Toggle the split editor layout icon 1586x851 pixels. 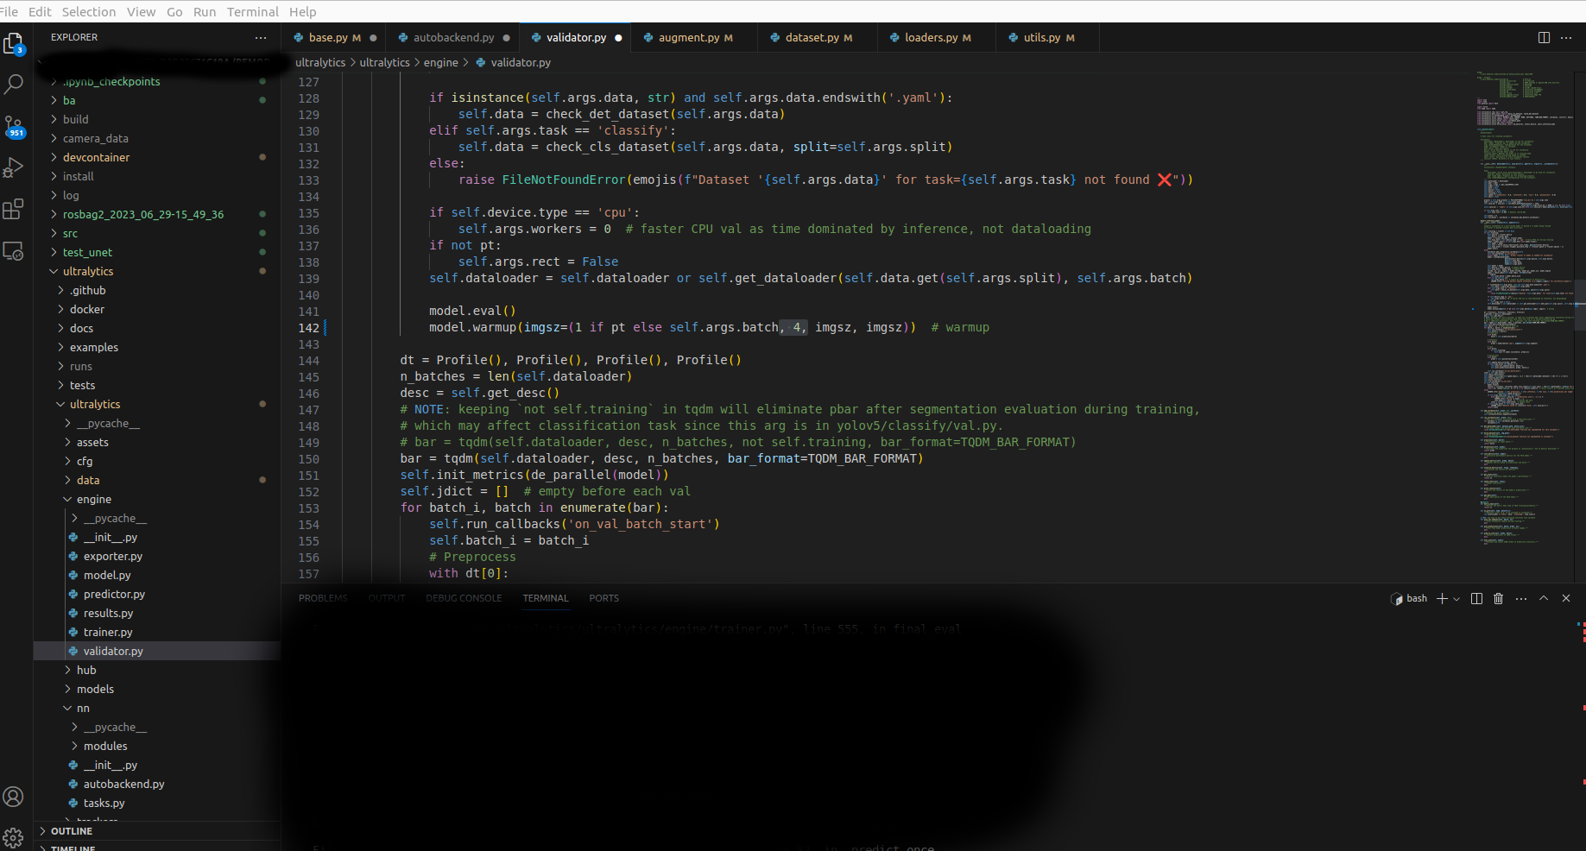pyautogui.click(x=1545, y=37)
